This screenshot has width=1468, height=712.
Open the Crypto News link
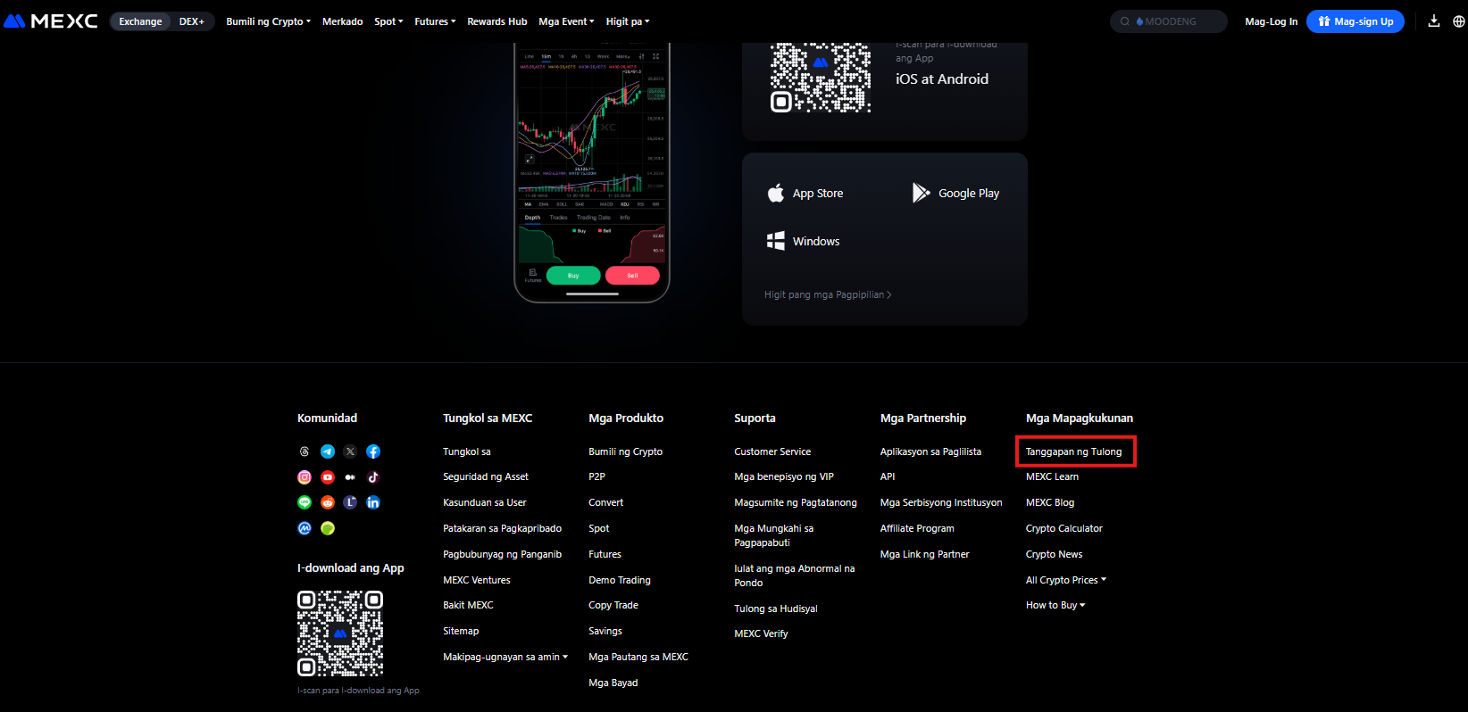tap(1054, 554)
